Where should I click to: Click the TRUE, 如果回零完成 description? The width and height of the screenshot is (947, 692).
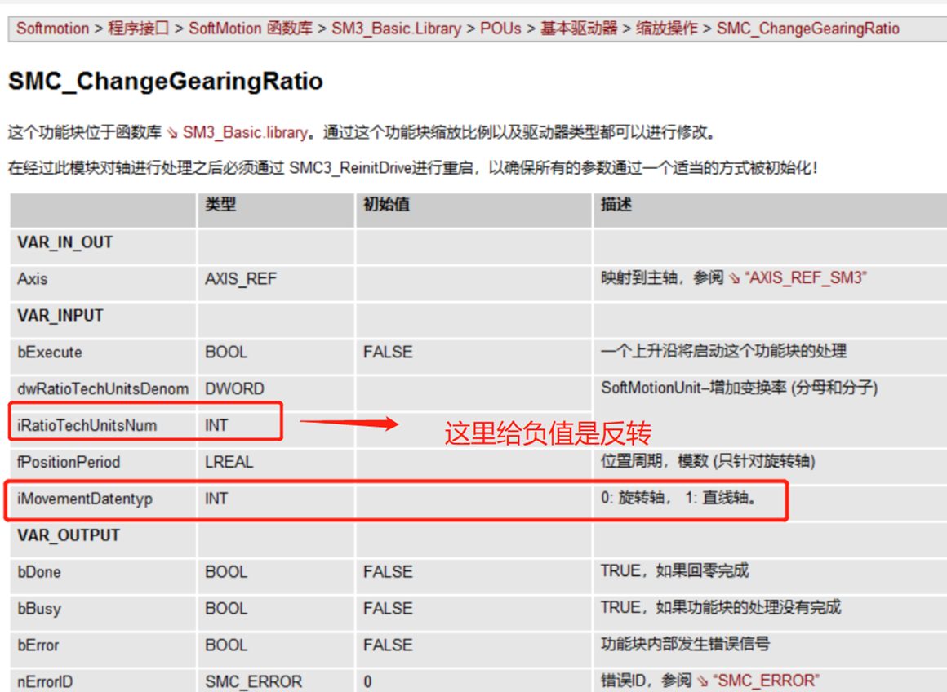674,571
